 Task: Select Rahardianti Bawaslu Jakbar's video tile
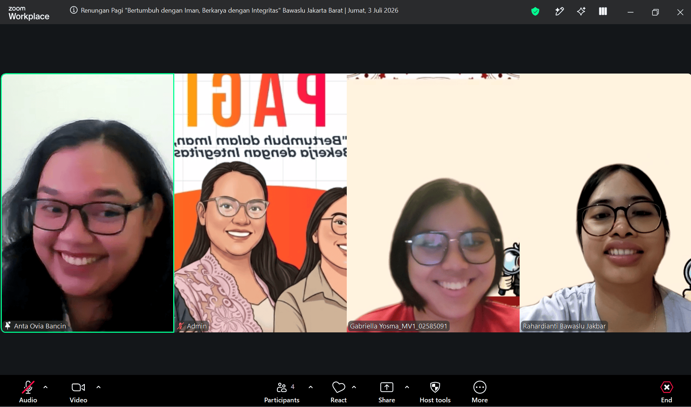click(x=605, y=203)
